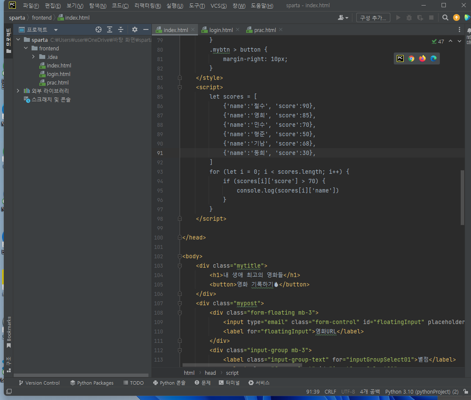Hide project panel with minus icon
Image resolution: width=471 pixels, height=400 pixels.
[145, 29]
